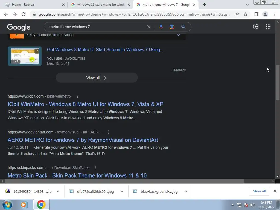The width and height of the screenshot is (280, 210).
Task: Open the network tray icon
Action: 239,205
